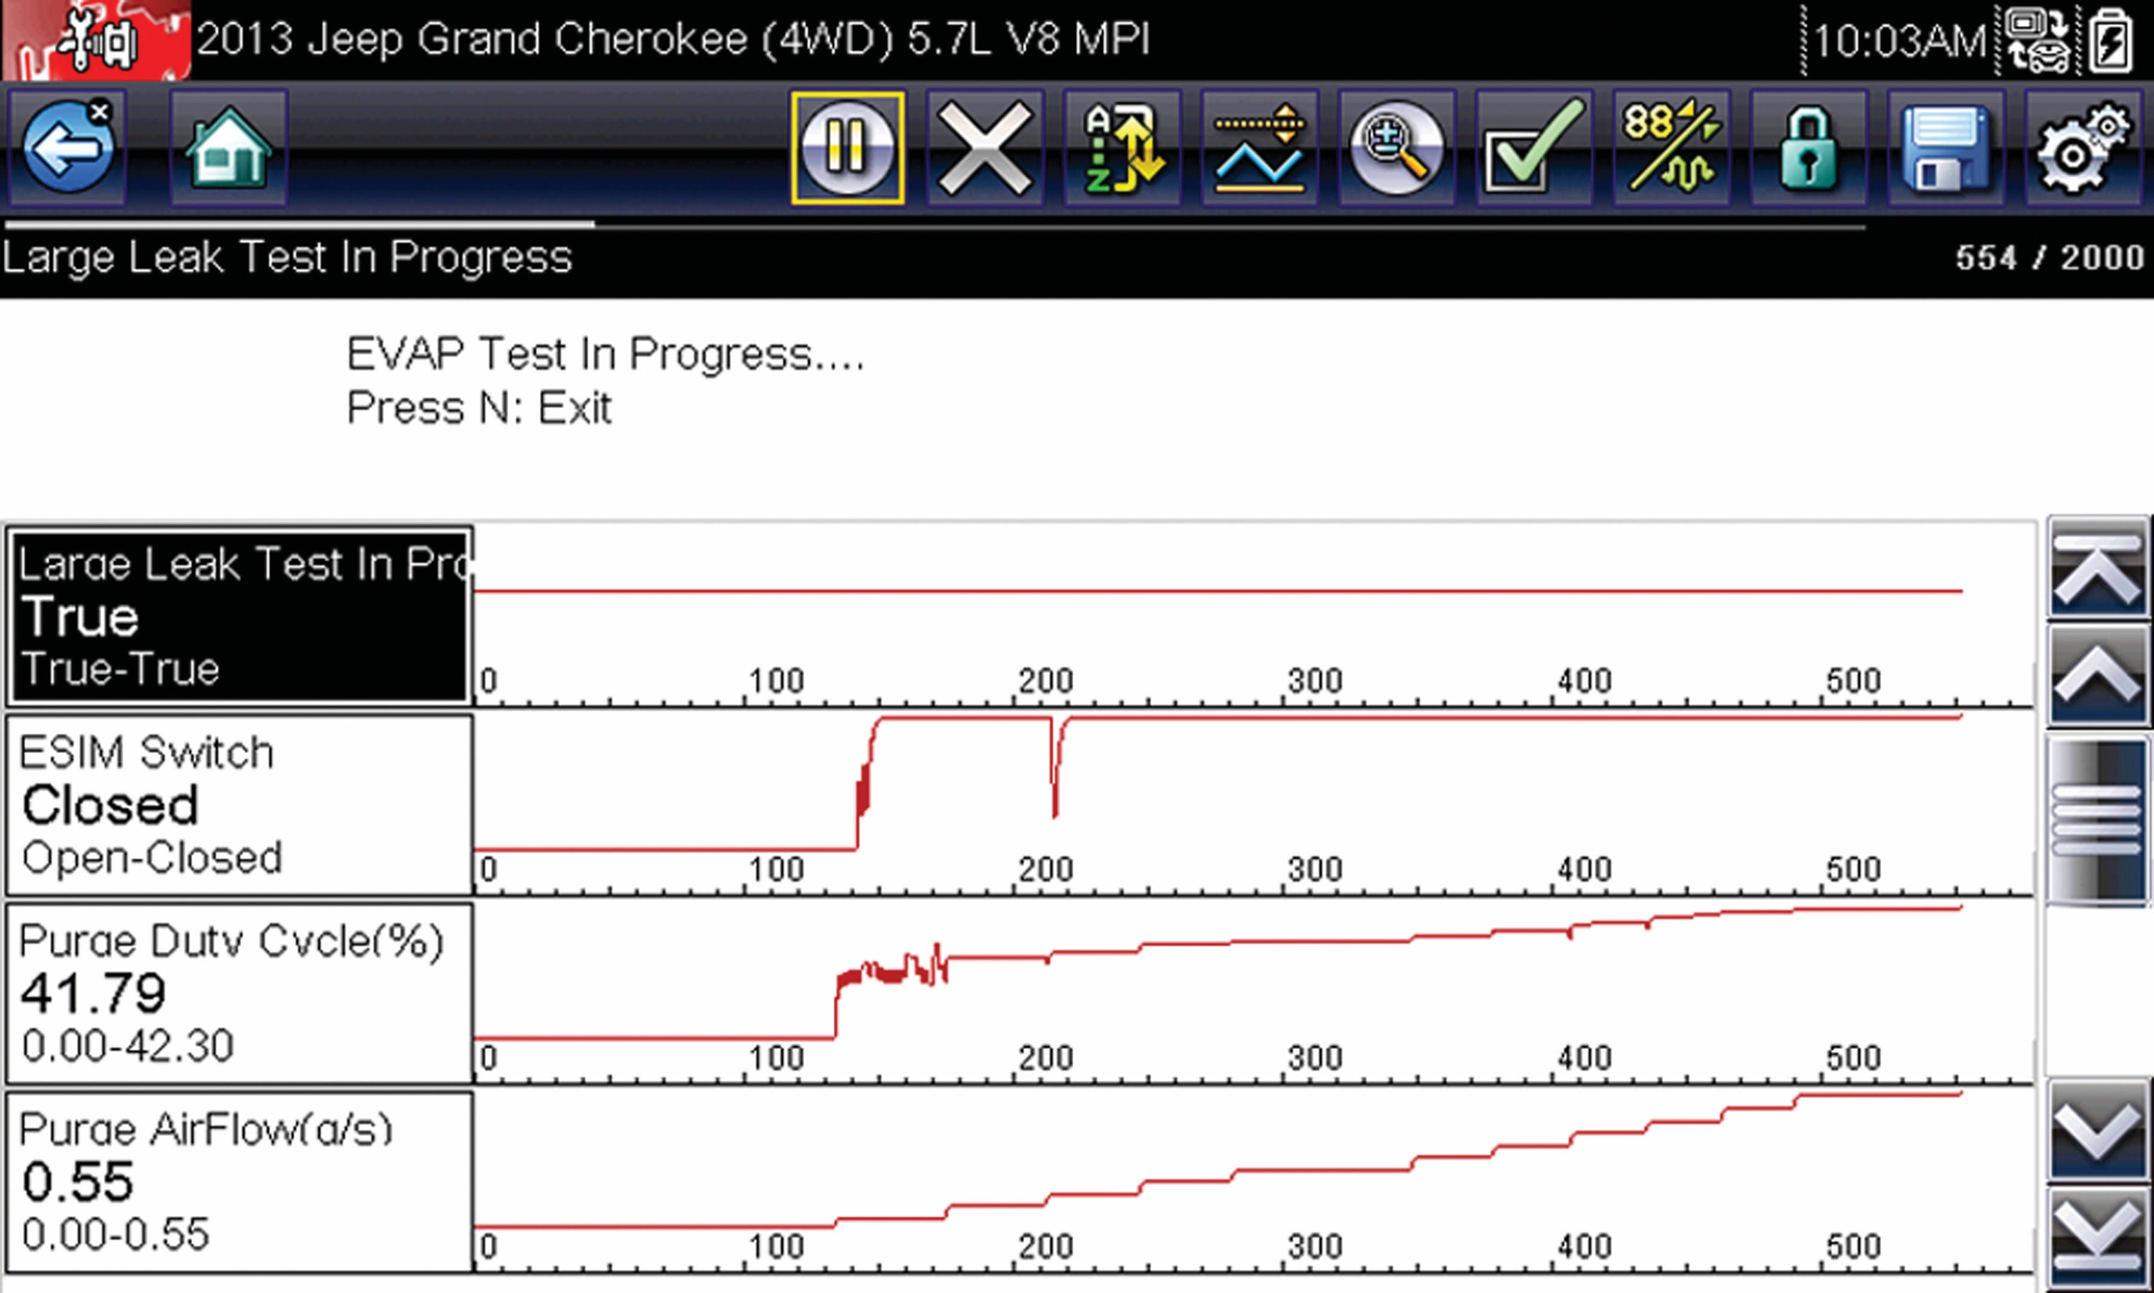Viewport: 2154px width, 1293px height.
Task: Click the X clear data icon
Action: (x=984, y=147)
